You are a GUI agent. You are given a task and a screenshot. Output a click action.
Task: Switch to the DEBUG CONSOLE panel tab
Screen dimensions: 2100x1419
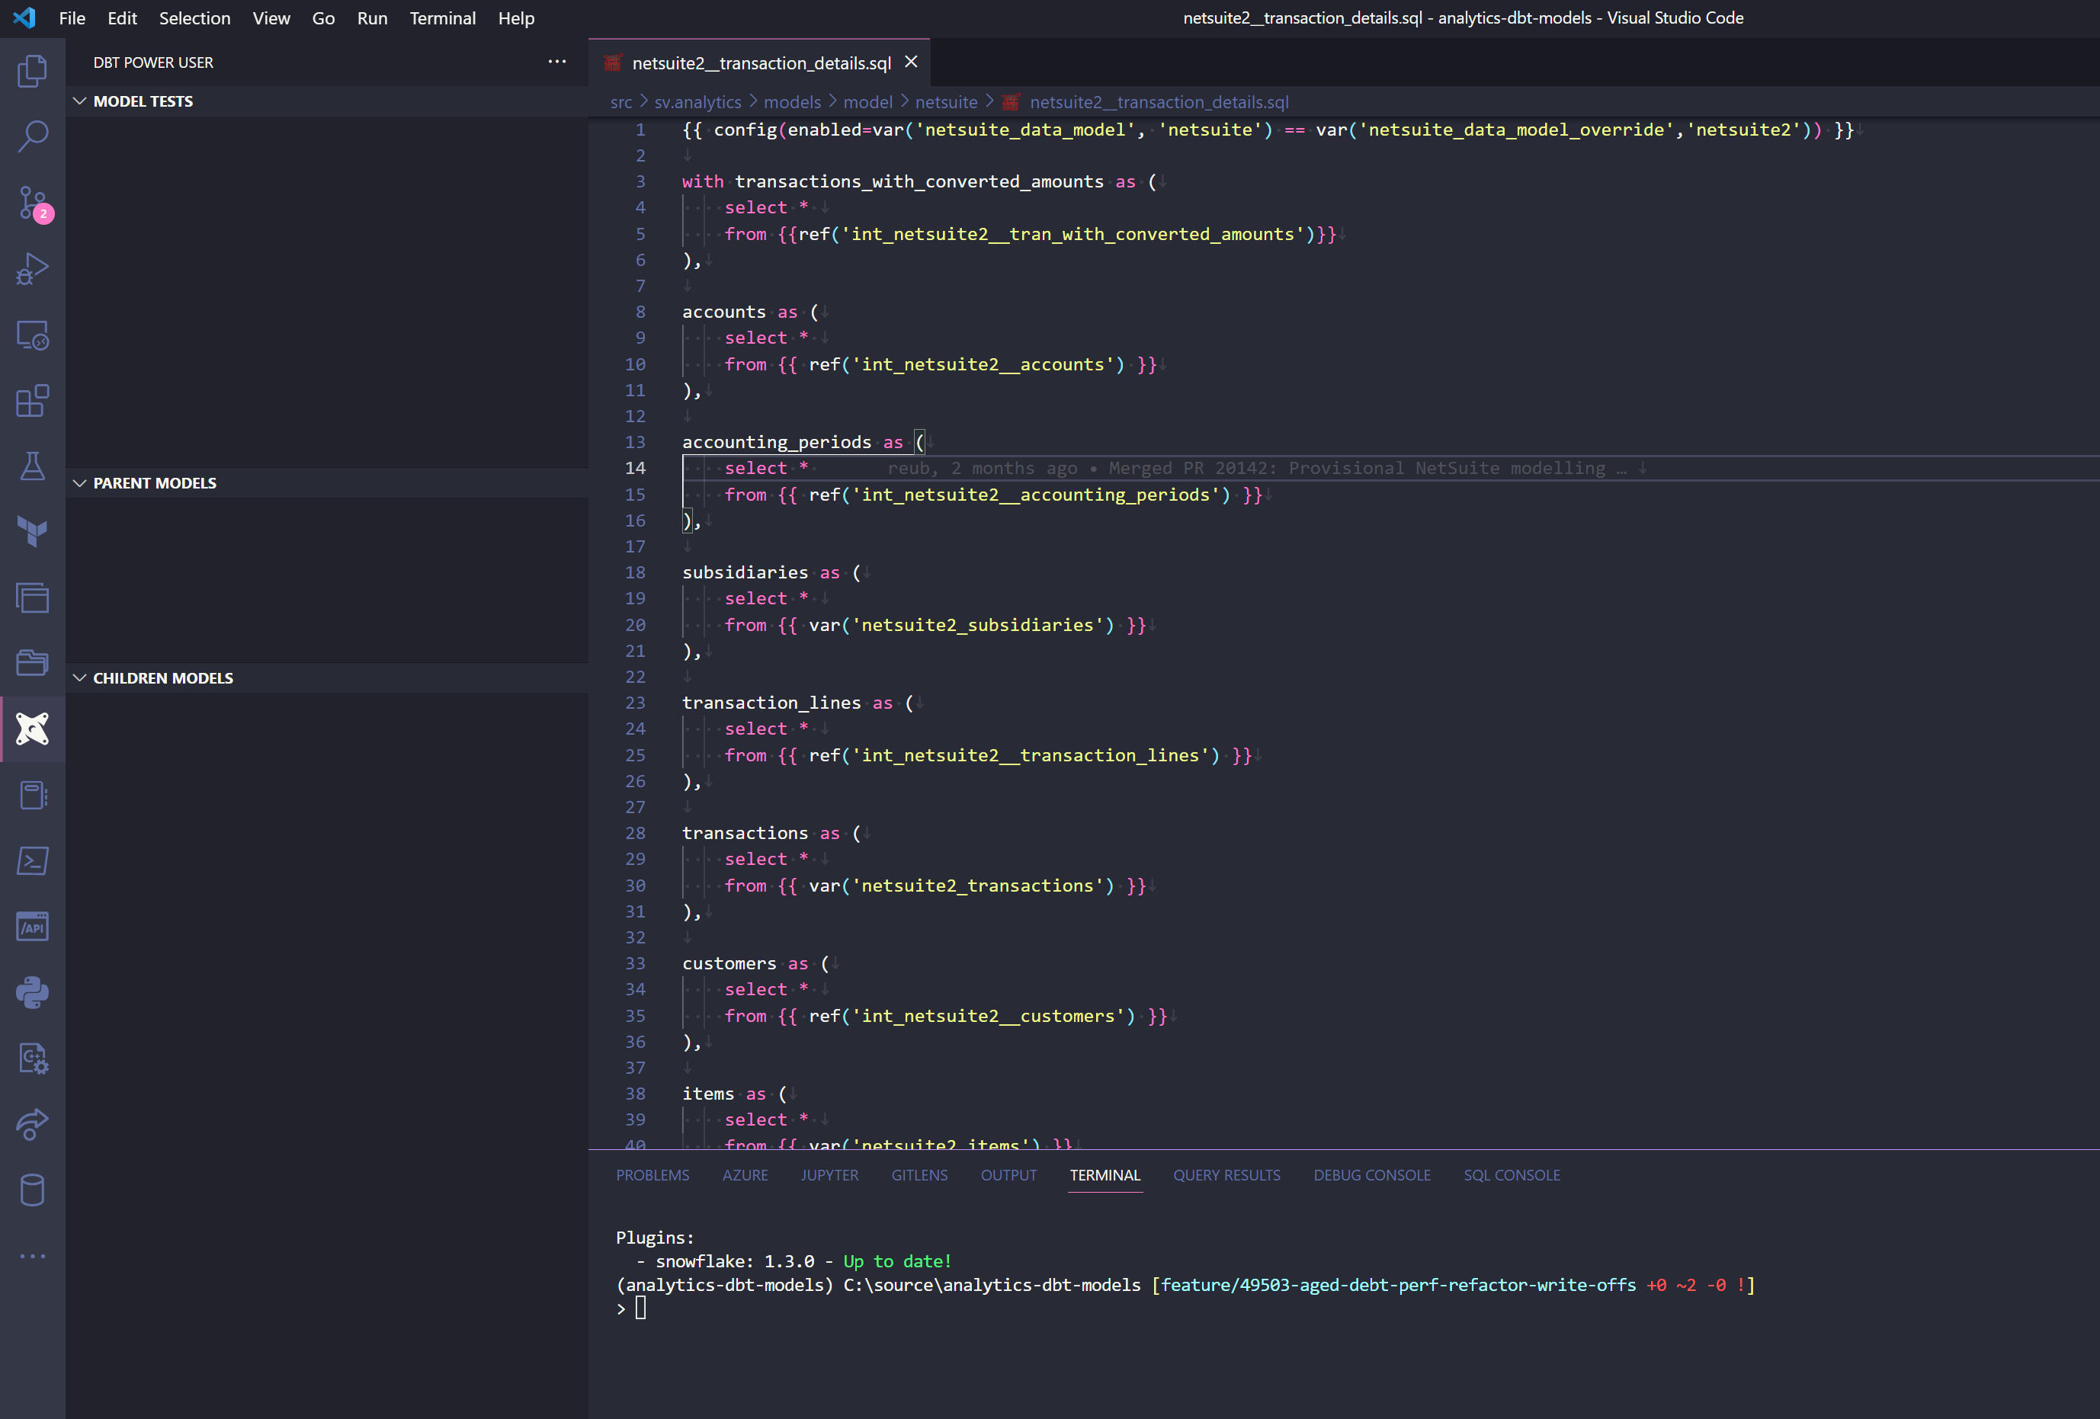coord(1373,1175)
